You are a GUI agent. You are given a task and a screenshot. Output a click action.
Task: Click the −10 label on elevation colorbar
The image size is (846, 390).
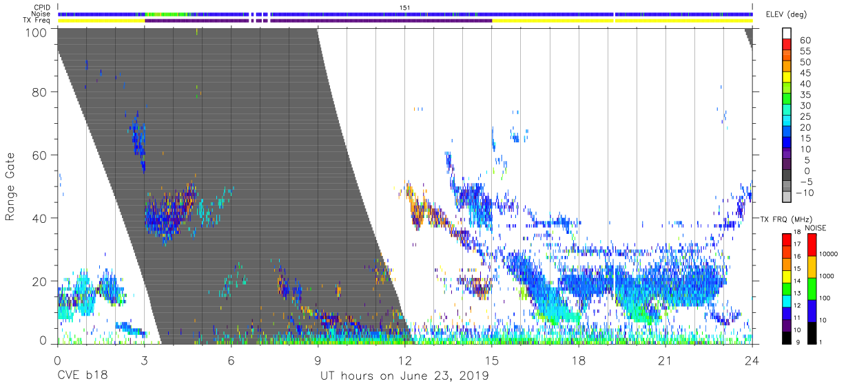click(805, 193)
